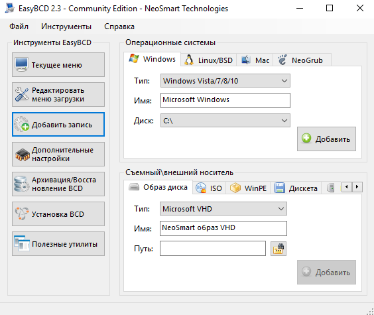
Task: Open the Инструменты menu
Action: point(66,27)
